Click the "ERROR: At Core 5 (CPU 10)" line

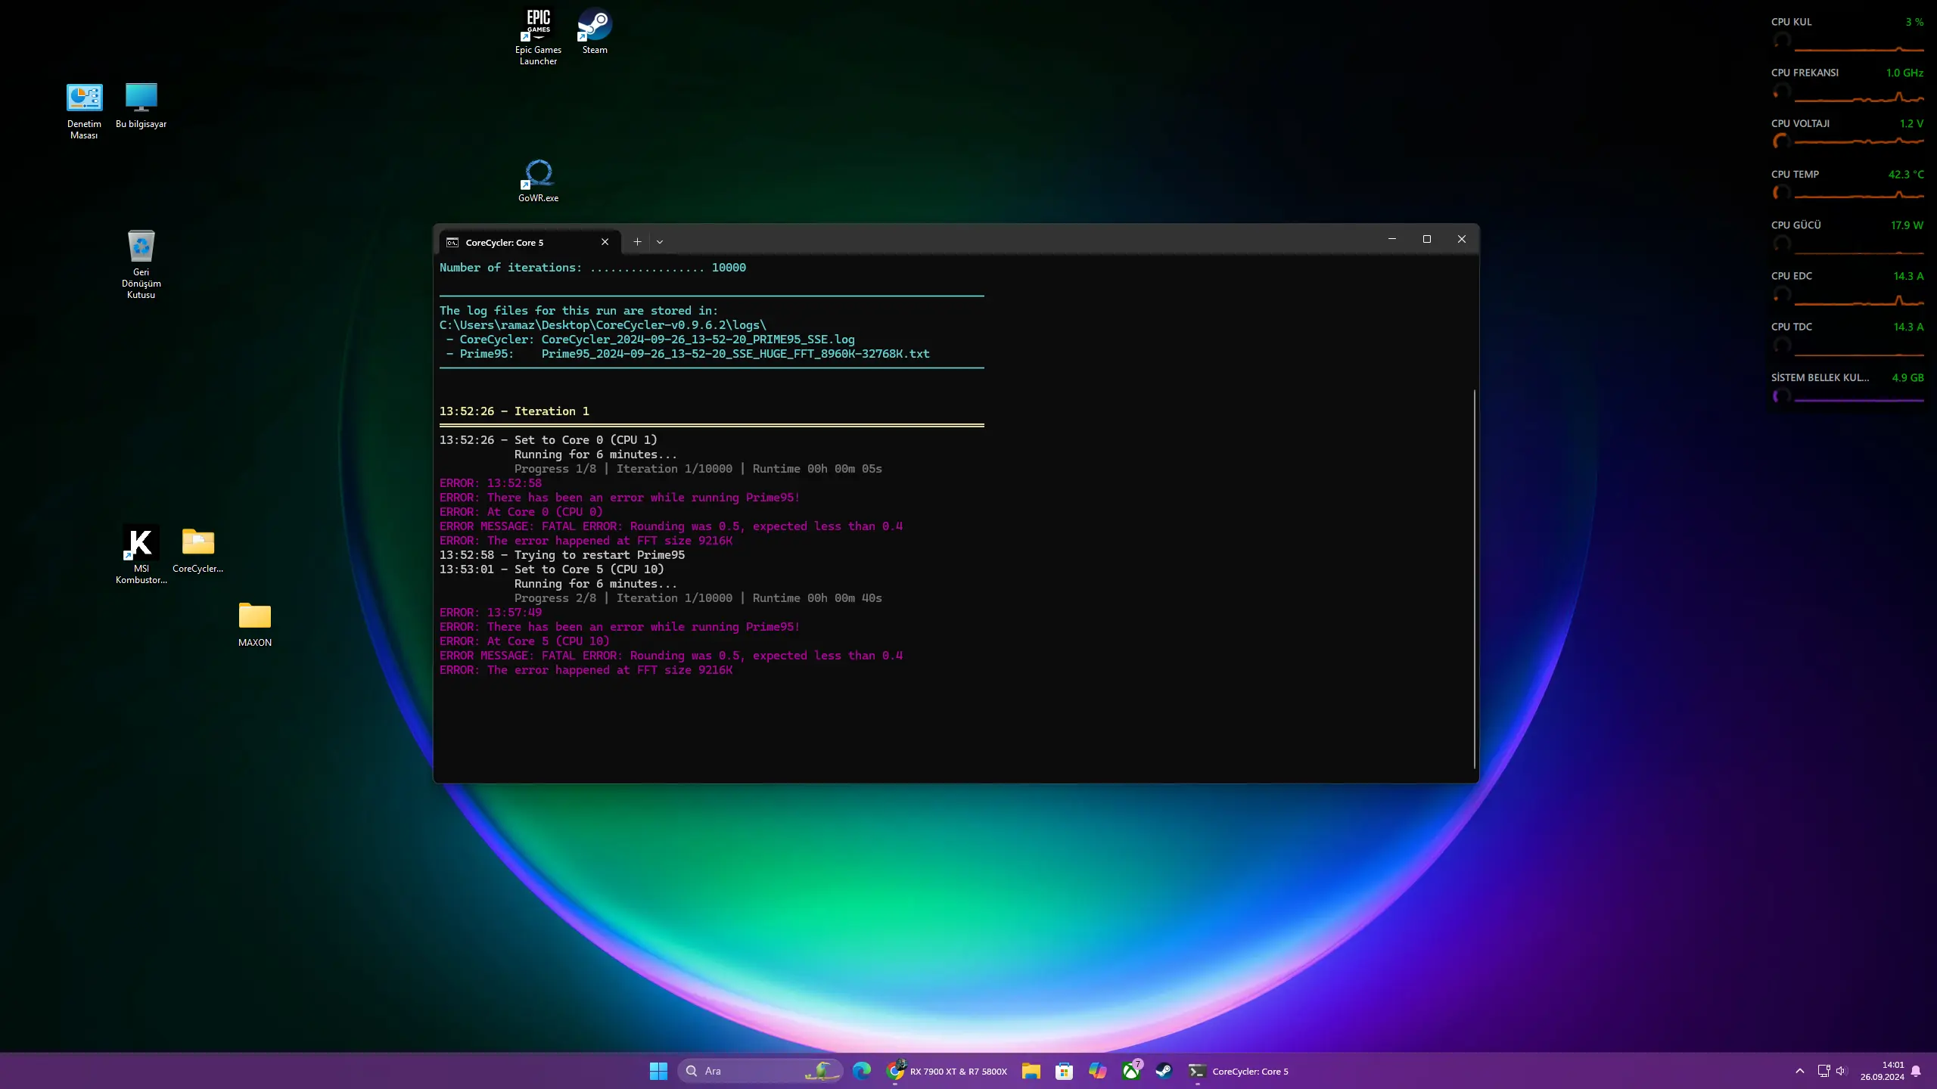point(524,641)
